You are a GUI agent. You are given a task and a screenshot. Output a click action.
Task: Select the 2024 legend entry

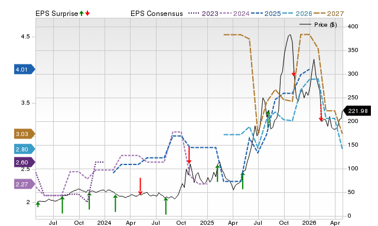tap(234, 14)
